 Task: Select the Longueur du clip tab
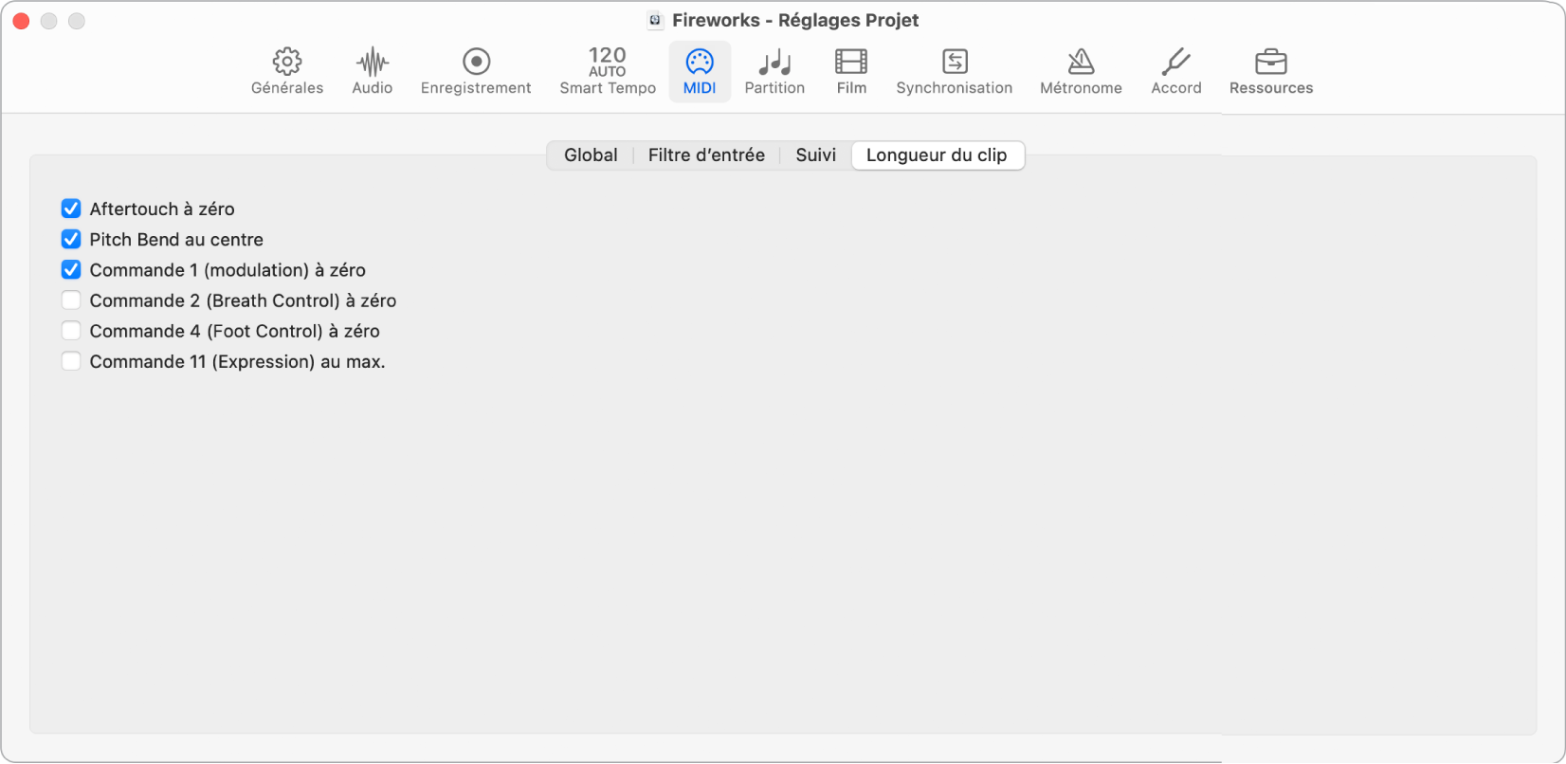pyautogui.click(x=937, y=155)
